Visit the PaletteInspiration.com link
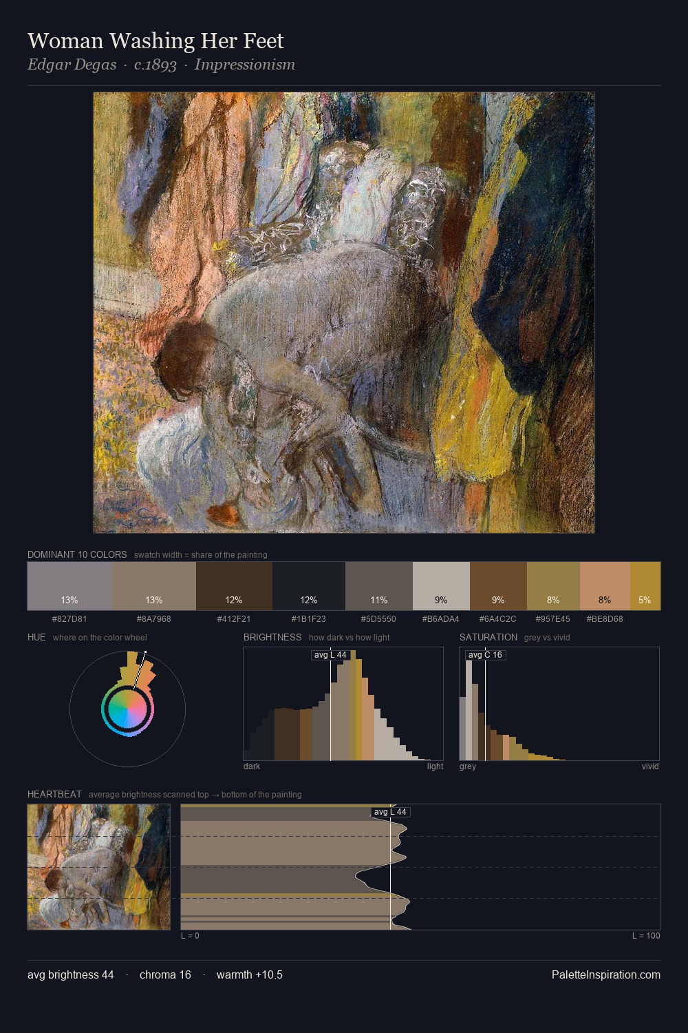This screenshot has height=1033, width=688. pyautogui.click(x=606, y=974)
